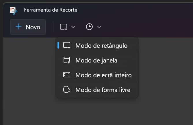Click the fullscreen icon beside Modo de ecrã inteiro
Viewport: 193px width, 125px height.
pyautogui.click(x=67, y=75)
